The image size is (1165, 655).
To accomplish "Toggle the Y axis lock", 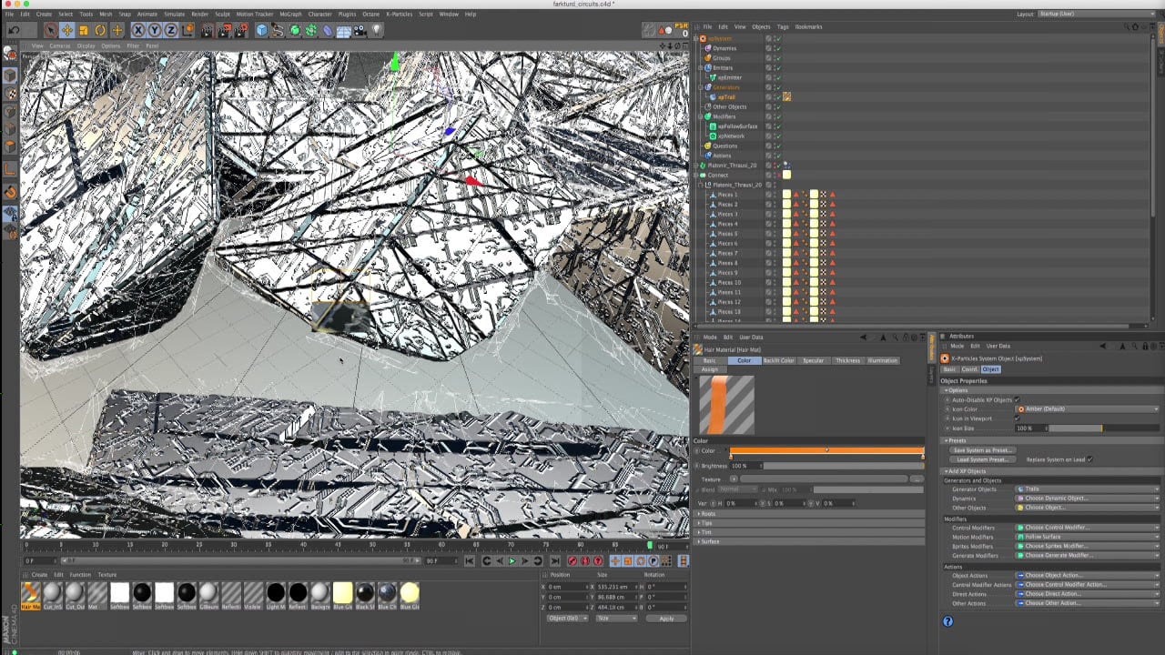I will point(155,30).
